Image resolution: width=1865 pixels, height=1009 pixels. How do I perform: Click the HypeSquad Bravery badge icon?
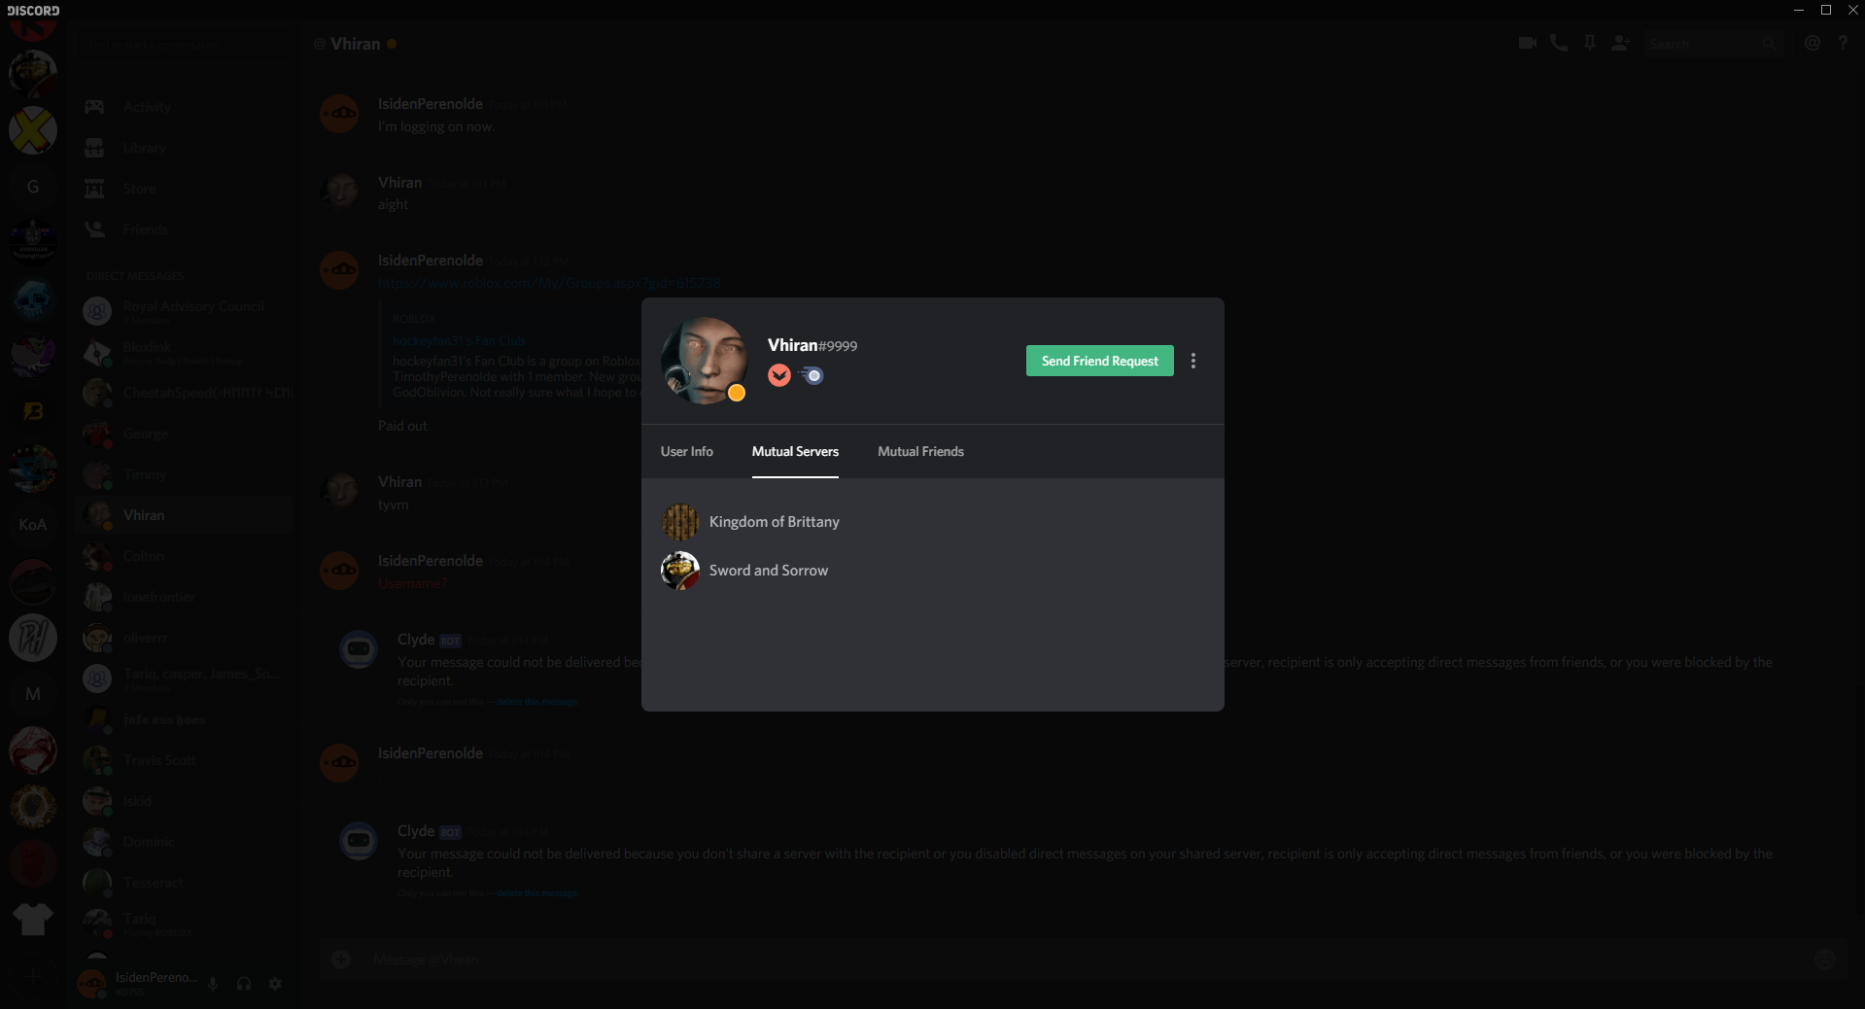click(778, 375)
